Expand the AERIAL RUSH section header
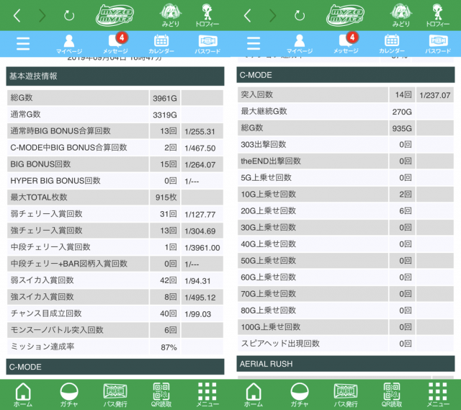This screenshot has height=410, width=461. pos(346,364)
